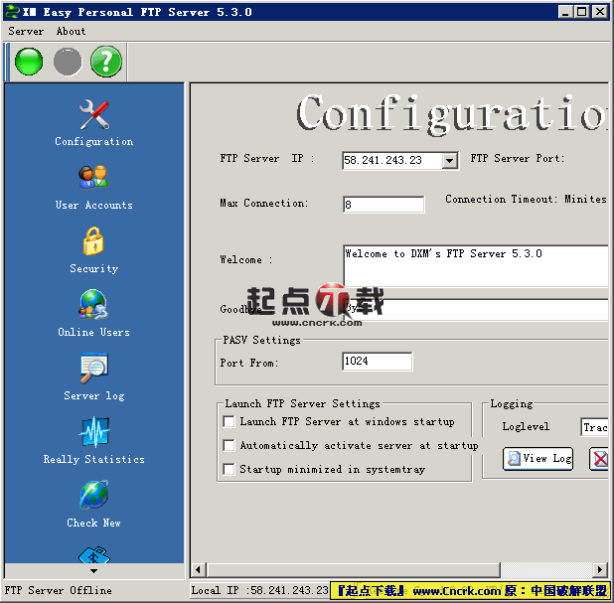Click the partially visible blue icon at sidebar bottom
Screen dimensions: 614x603
tap(94, 555)
